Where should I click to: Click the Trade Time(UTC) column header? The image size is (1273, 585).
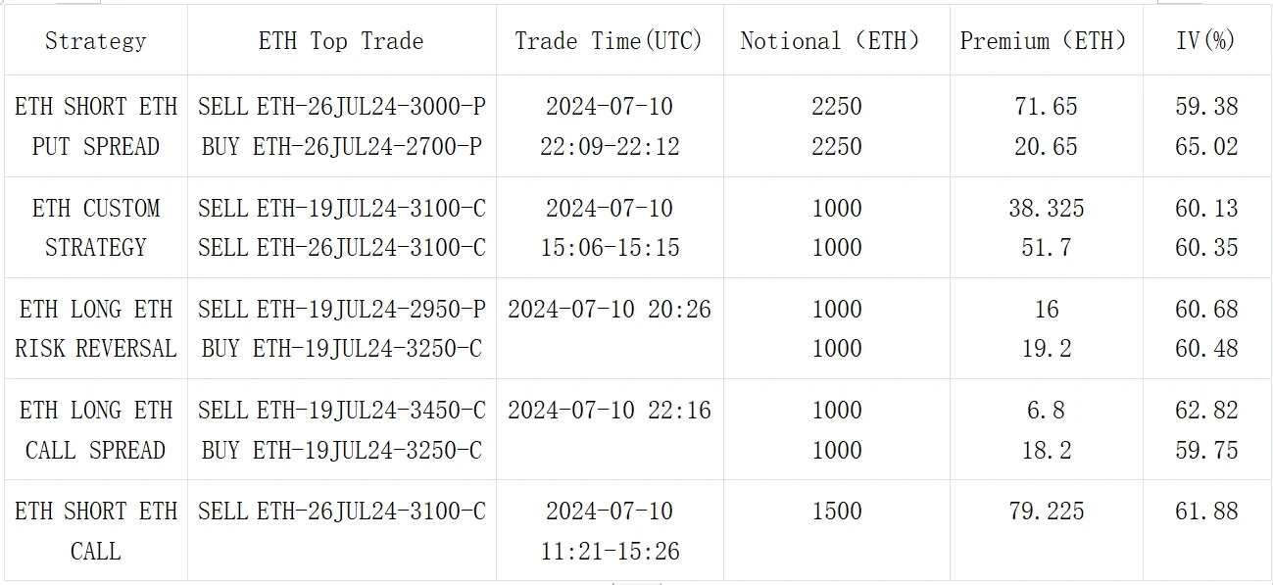609,41
